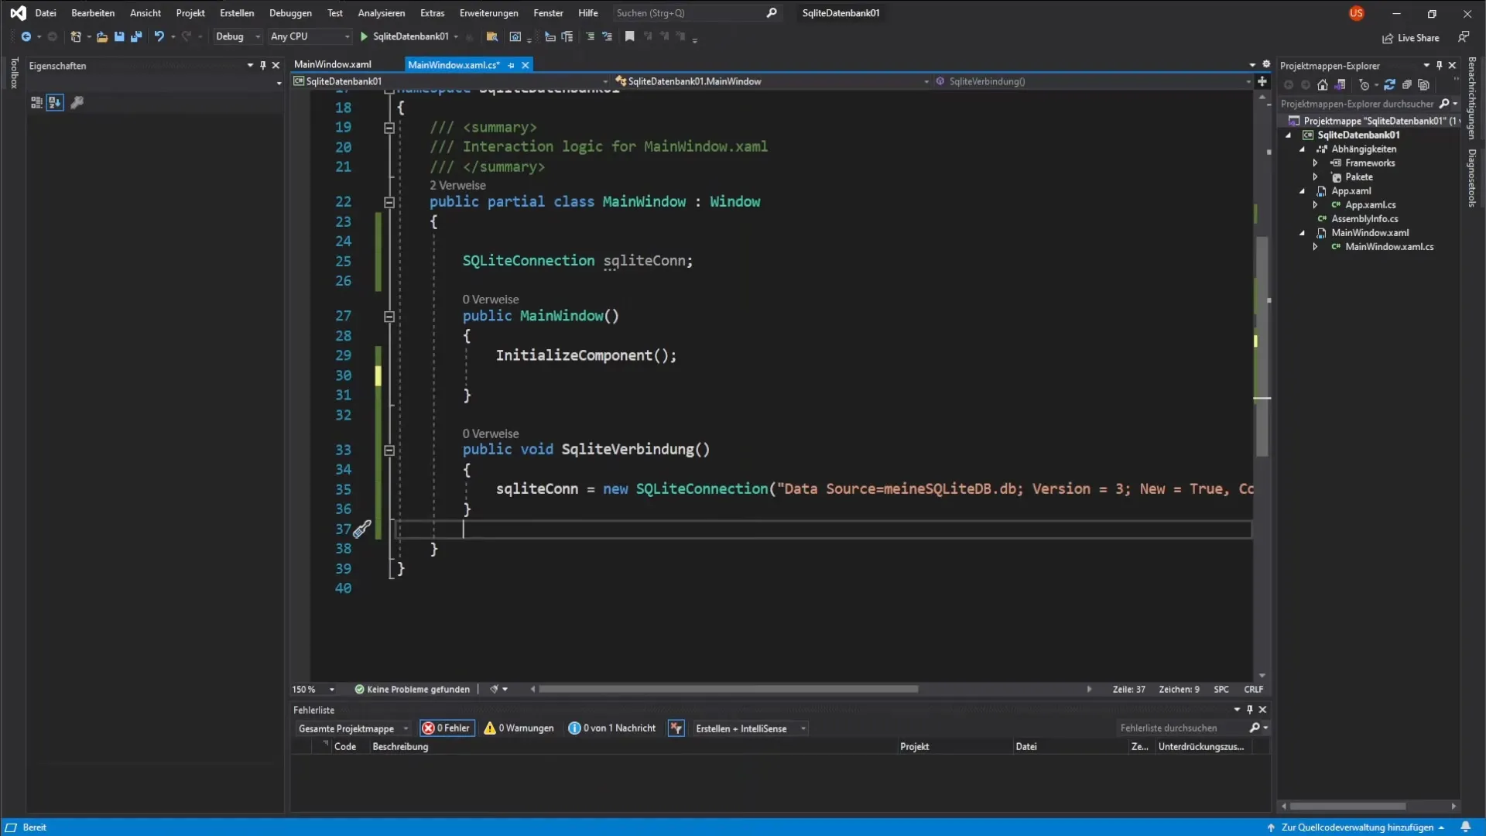Collapse the MainWindow class at line 22

(x=389, y=202)
